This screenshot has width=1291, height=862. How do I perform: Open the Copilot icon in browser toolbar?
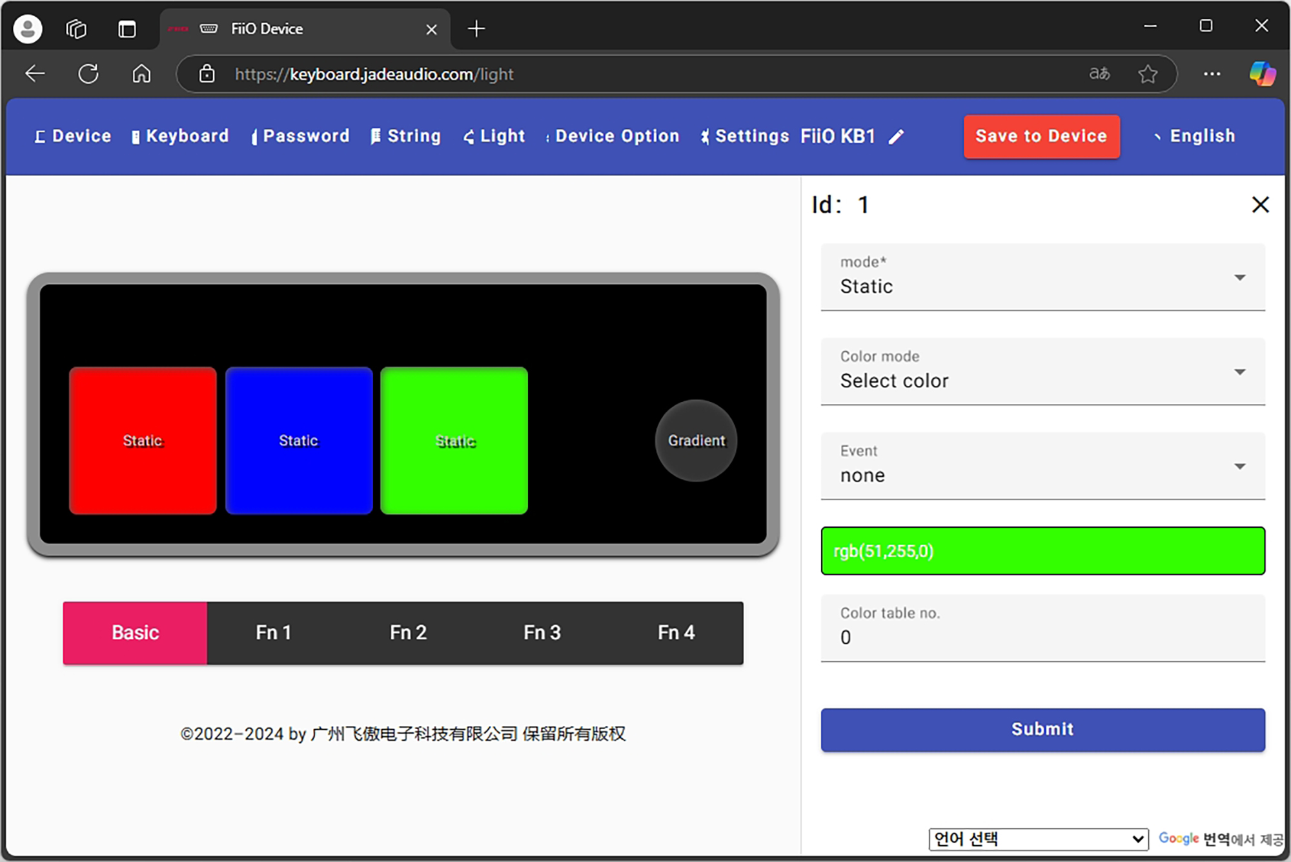[x=1261, y=74]
